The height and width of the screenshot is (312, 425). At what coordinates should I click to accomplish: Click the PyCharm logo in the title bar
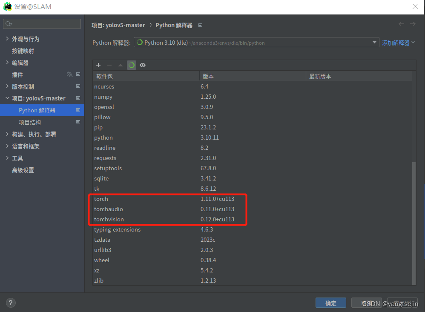pos(7,6)
